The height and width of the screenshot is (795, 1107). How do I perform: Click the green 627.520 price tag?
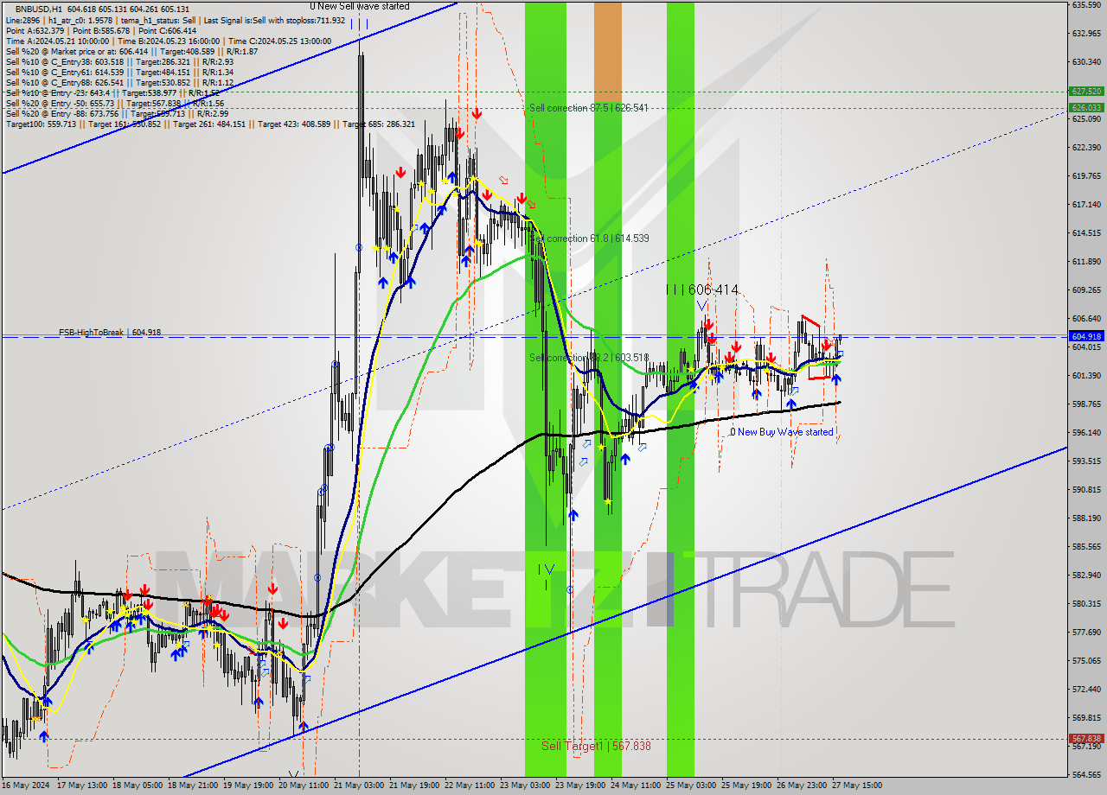click(1085, 91)
